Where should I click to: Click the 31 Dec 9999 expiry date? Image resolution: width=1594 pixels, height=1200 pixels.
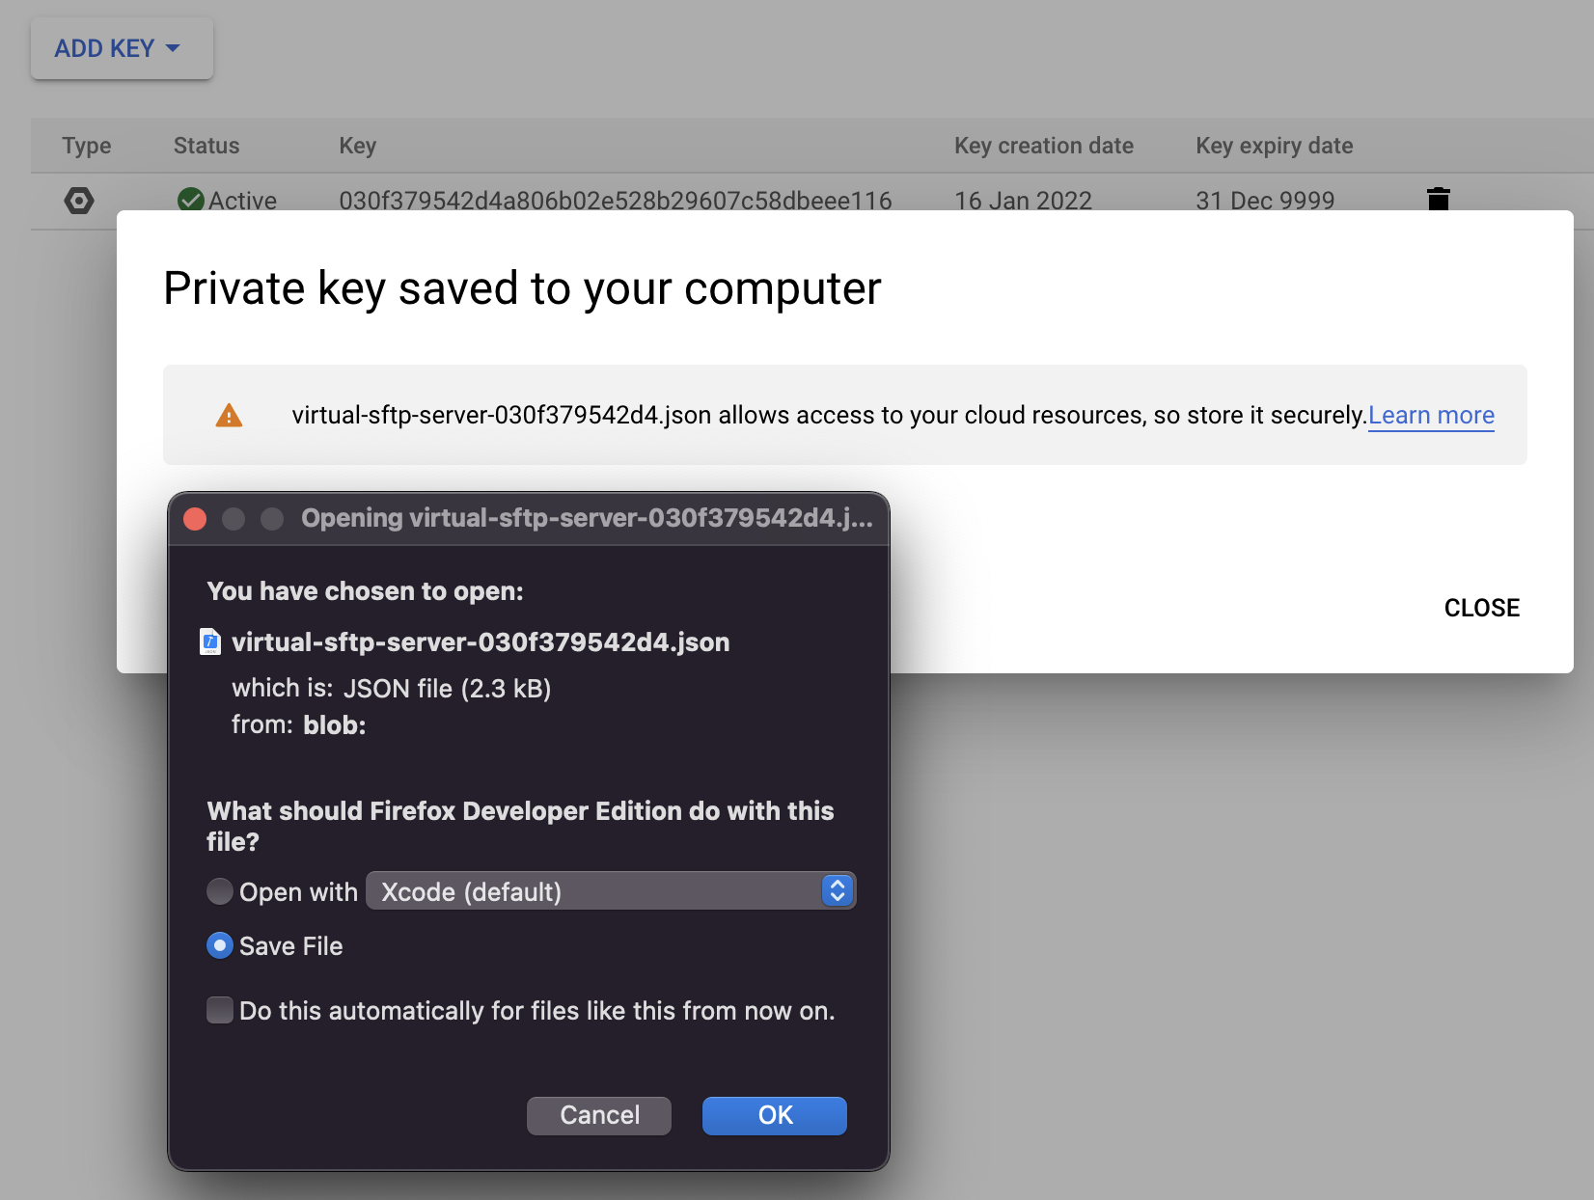[1265, 200]
